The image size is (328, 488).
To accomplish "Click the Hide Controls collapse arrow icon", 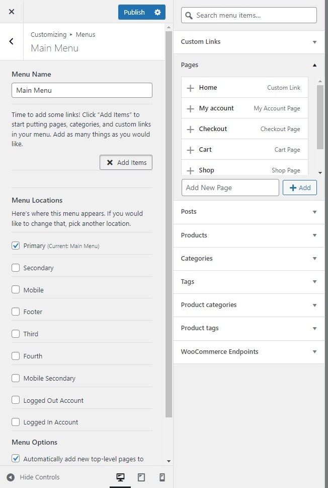I will click(11, 477).
